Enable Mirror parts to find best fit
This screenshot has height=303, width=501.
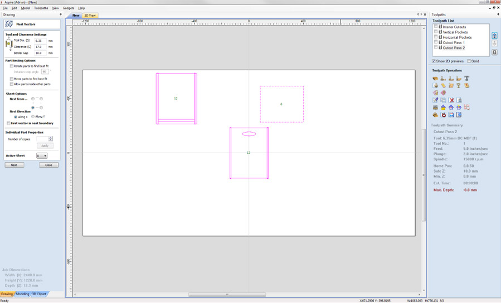(x=12, y=79)
